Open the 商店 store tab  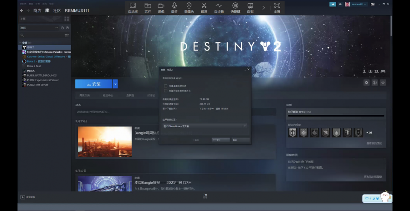click(37, 10)
